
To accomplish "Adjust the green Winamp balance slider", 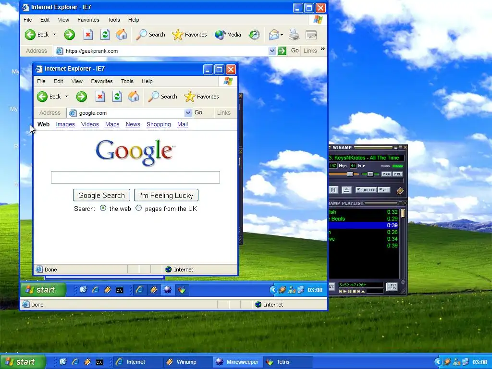I will pos(370,174).
